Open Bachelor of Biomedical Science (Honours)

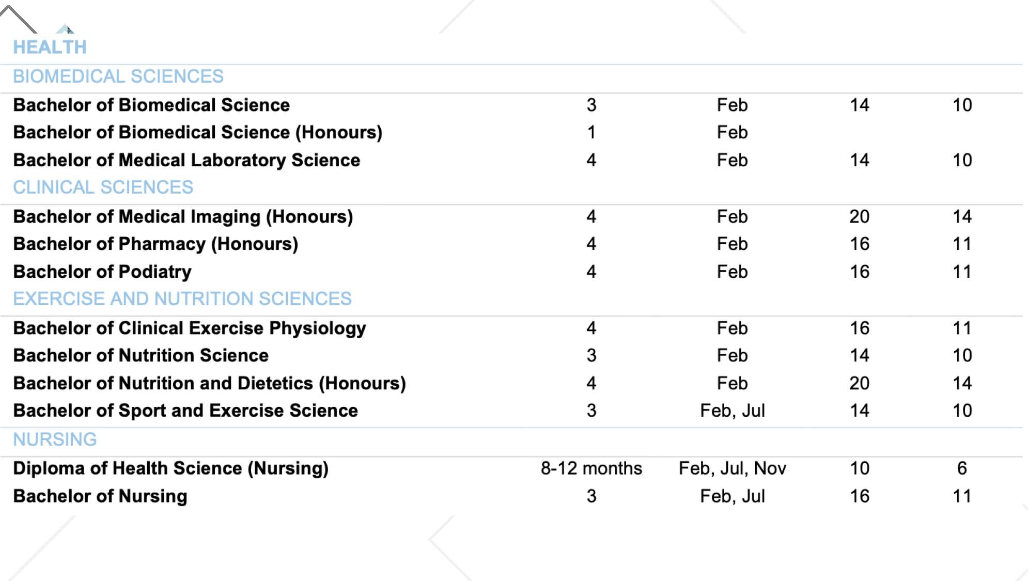click(x=197, y=133)
